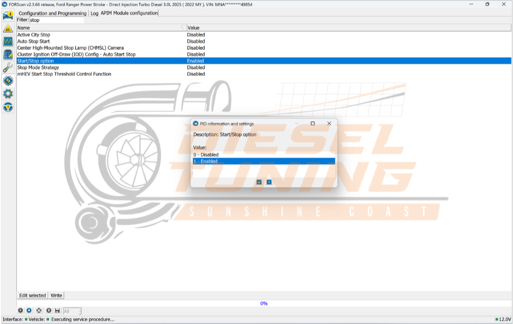Open FORScan settings gear
Viewport: 513px width, 324px height.
(x=8, y=94)
